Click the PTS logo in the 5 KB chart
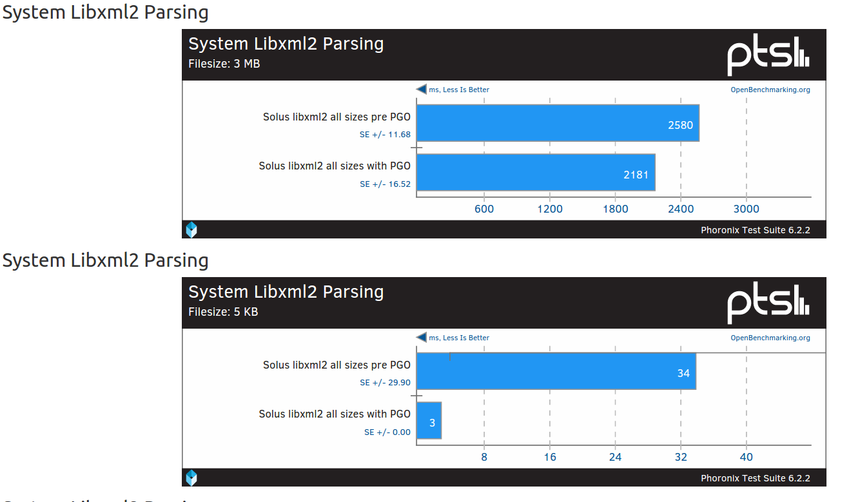 768,303
